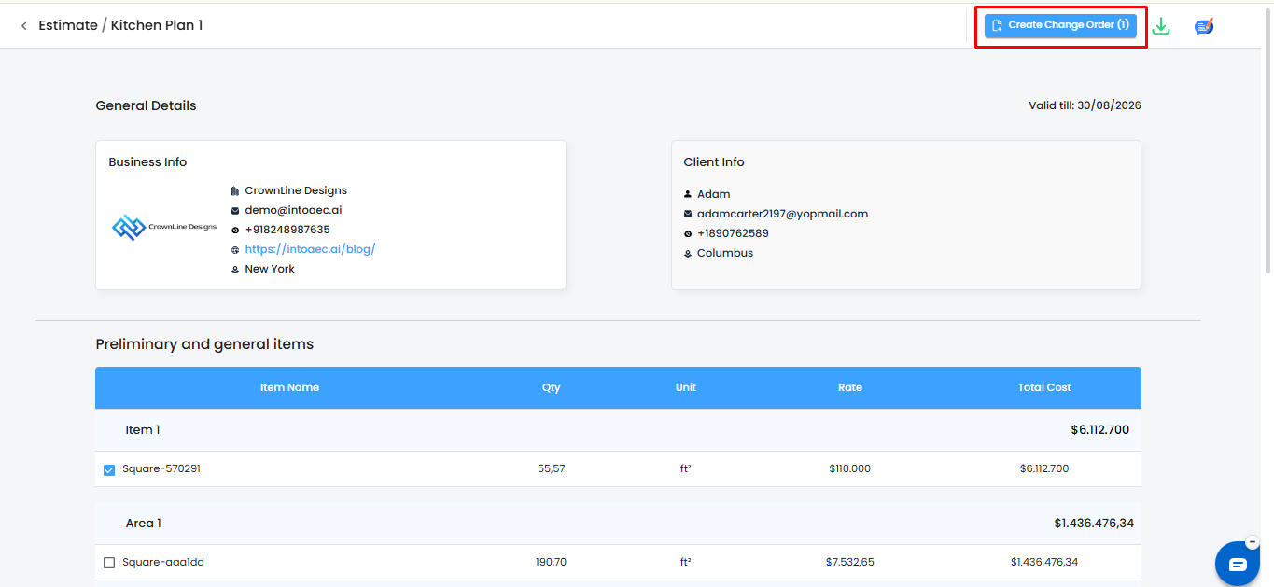Click client email adamcarter2197@yopmail.com
Viewport: 1274px width, 587px height.
tap(782, 214)
